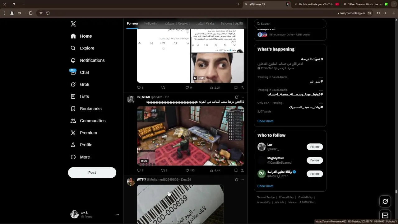Open ari4xa's profile avatar
Image resolution: width=398 pixels, height=224 pixels.
[x=131, y=99]
